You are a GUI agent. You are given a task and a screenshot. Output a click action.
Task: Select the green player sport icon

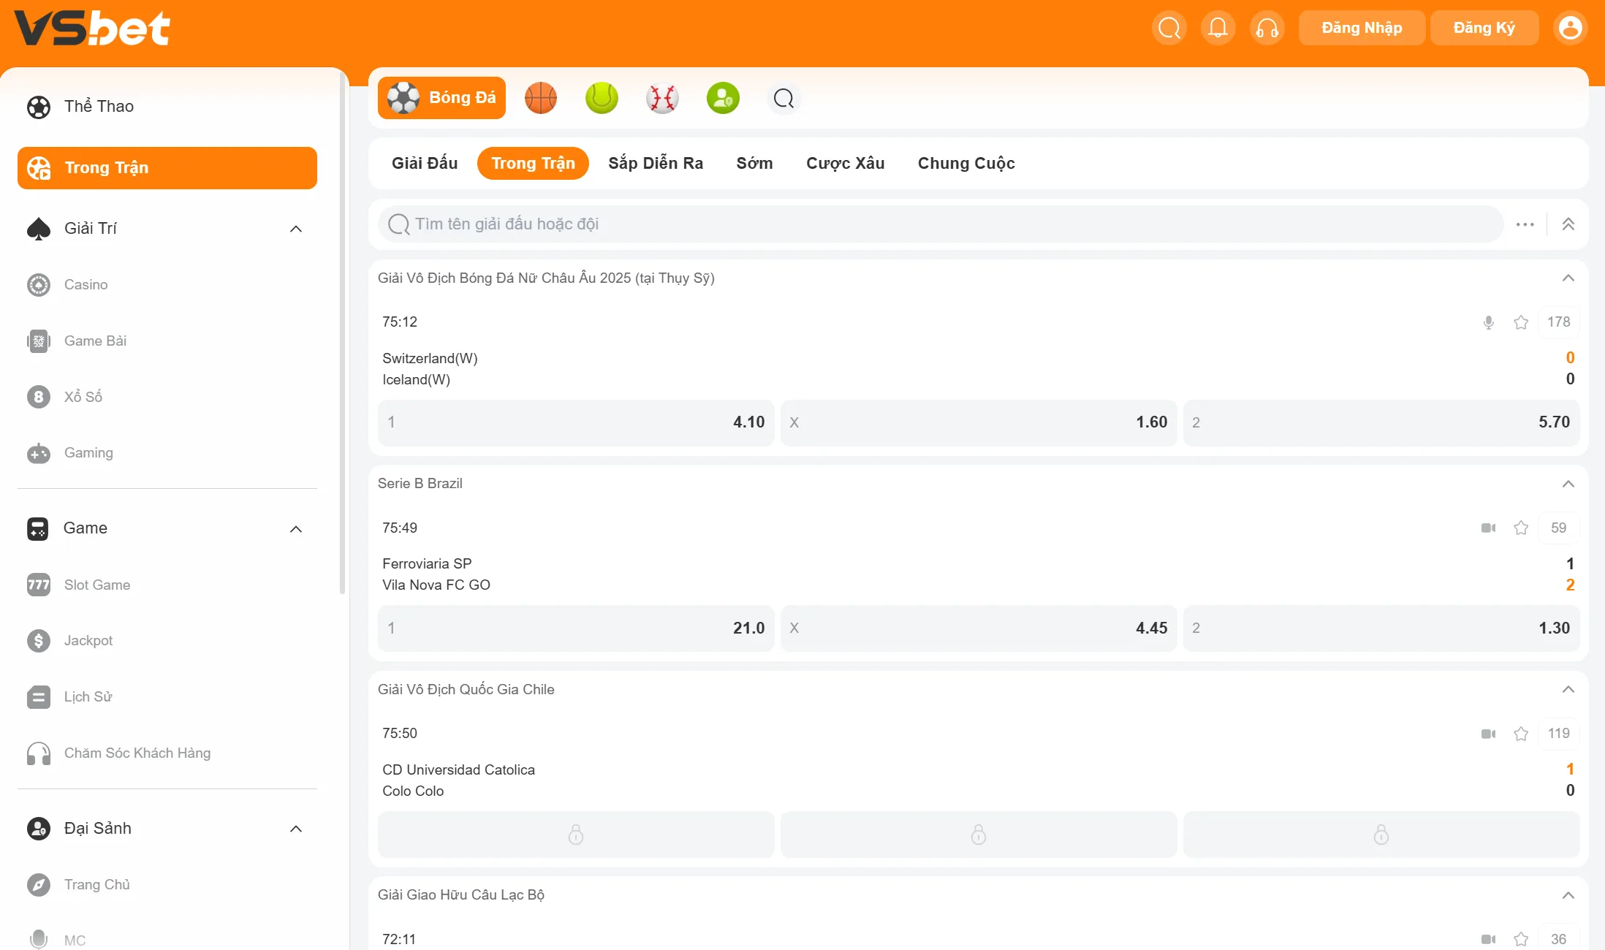[x=723, y=98]
